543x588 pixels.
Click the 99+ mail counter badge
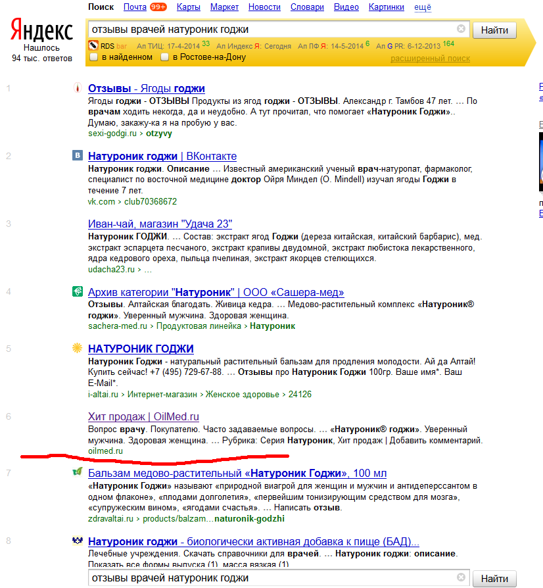(158, 7)
